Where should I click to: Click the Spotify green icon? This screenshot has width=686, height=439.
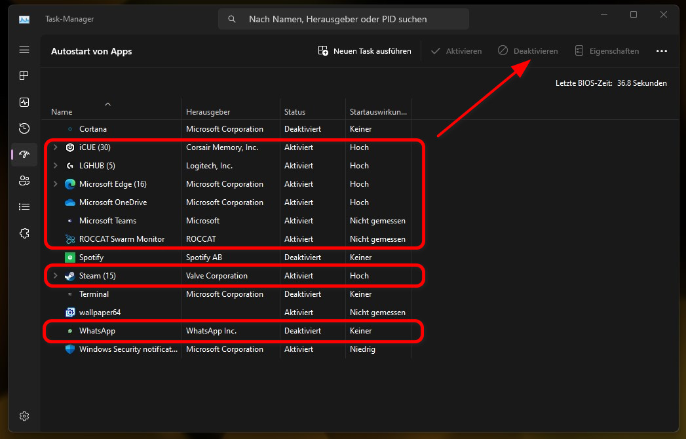tap(70, 258)
